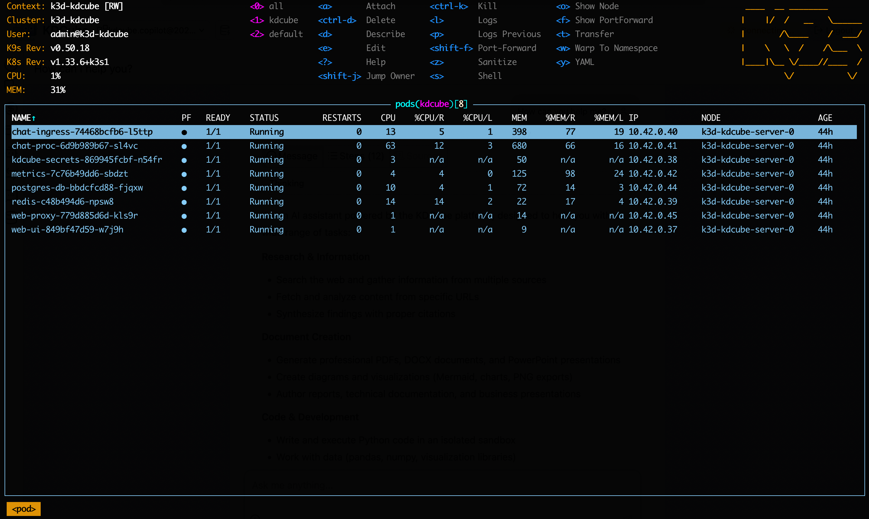The image size is (869, 519).
Task: Click the %MEM/R column header
Action: (561, 118)
